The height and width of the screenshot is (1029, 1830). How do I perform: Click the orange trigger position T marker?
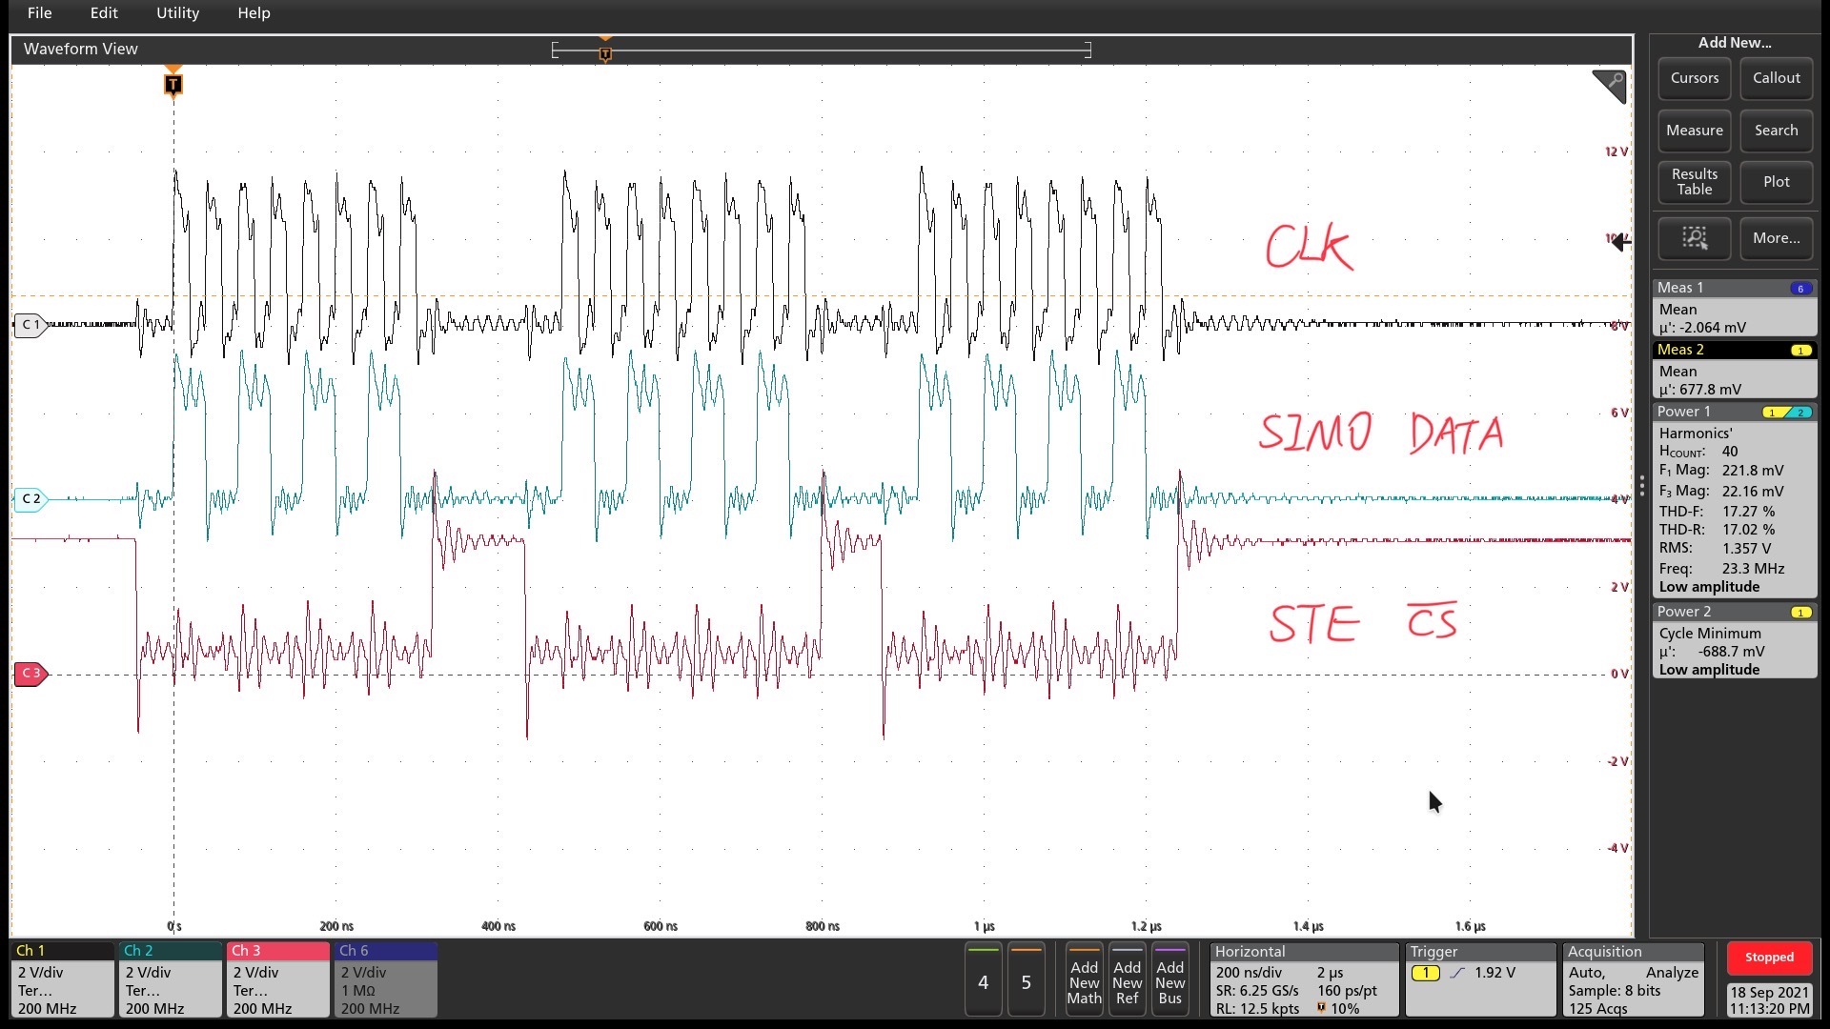tap(173, 84)
